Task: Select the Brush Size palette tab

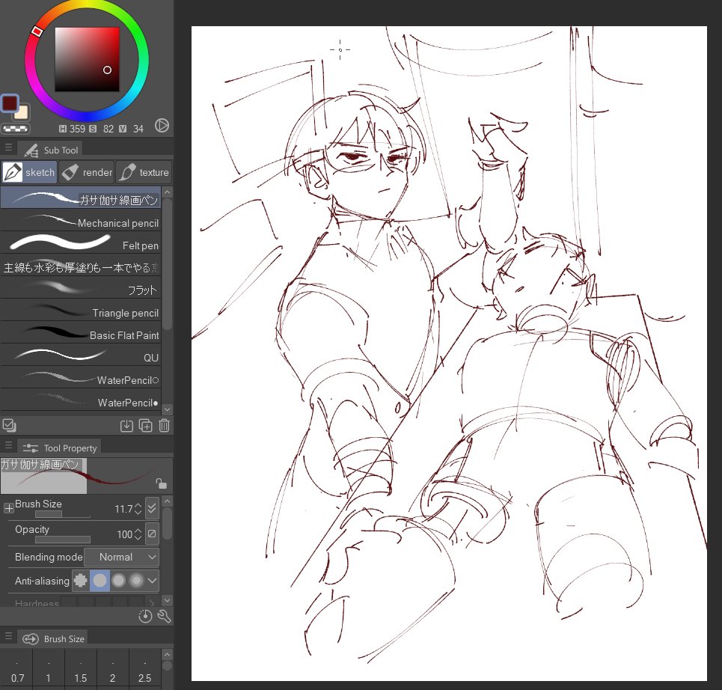Action: point(53,638)
